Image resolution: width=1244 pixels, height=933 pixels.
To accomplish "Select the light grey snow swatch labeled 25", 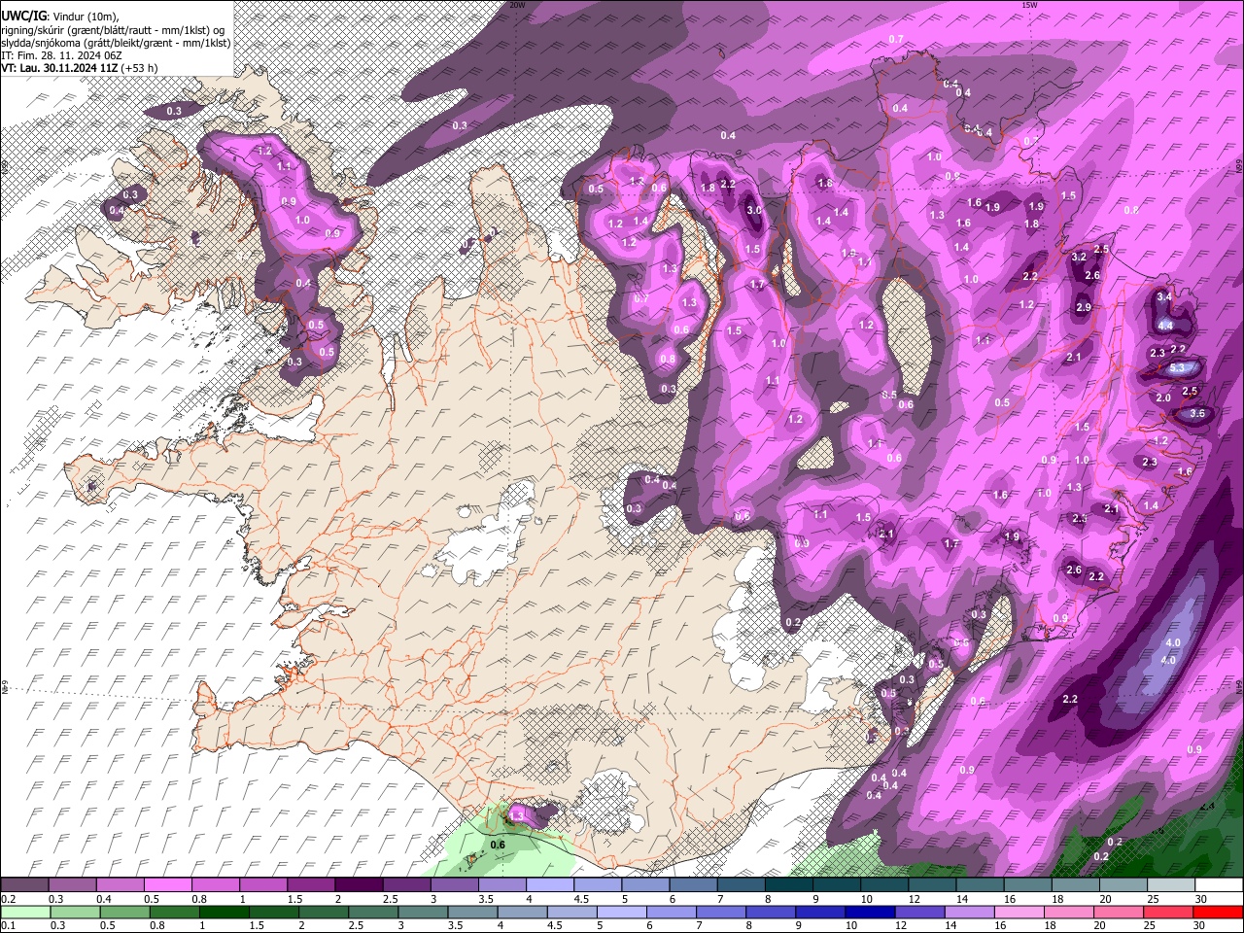I will [1170, 884].
